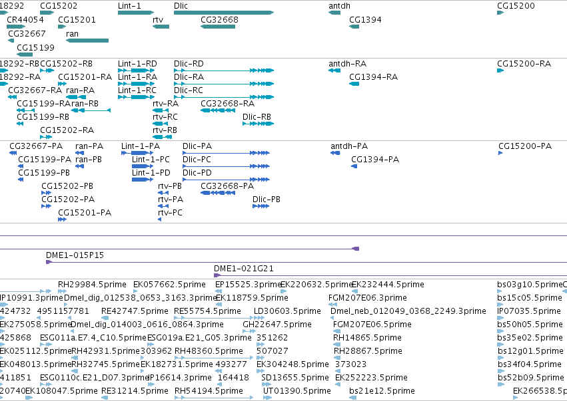Screen dimensions: 567x401
Task: Select the Dlic-RA transcript label
Action: [x=189, y=77]
